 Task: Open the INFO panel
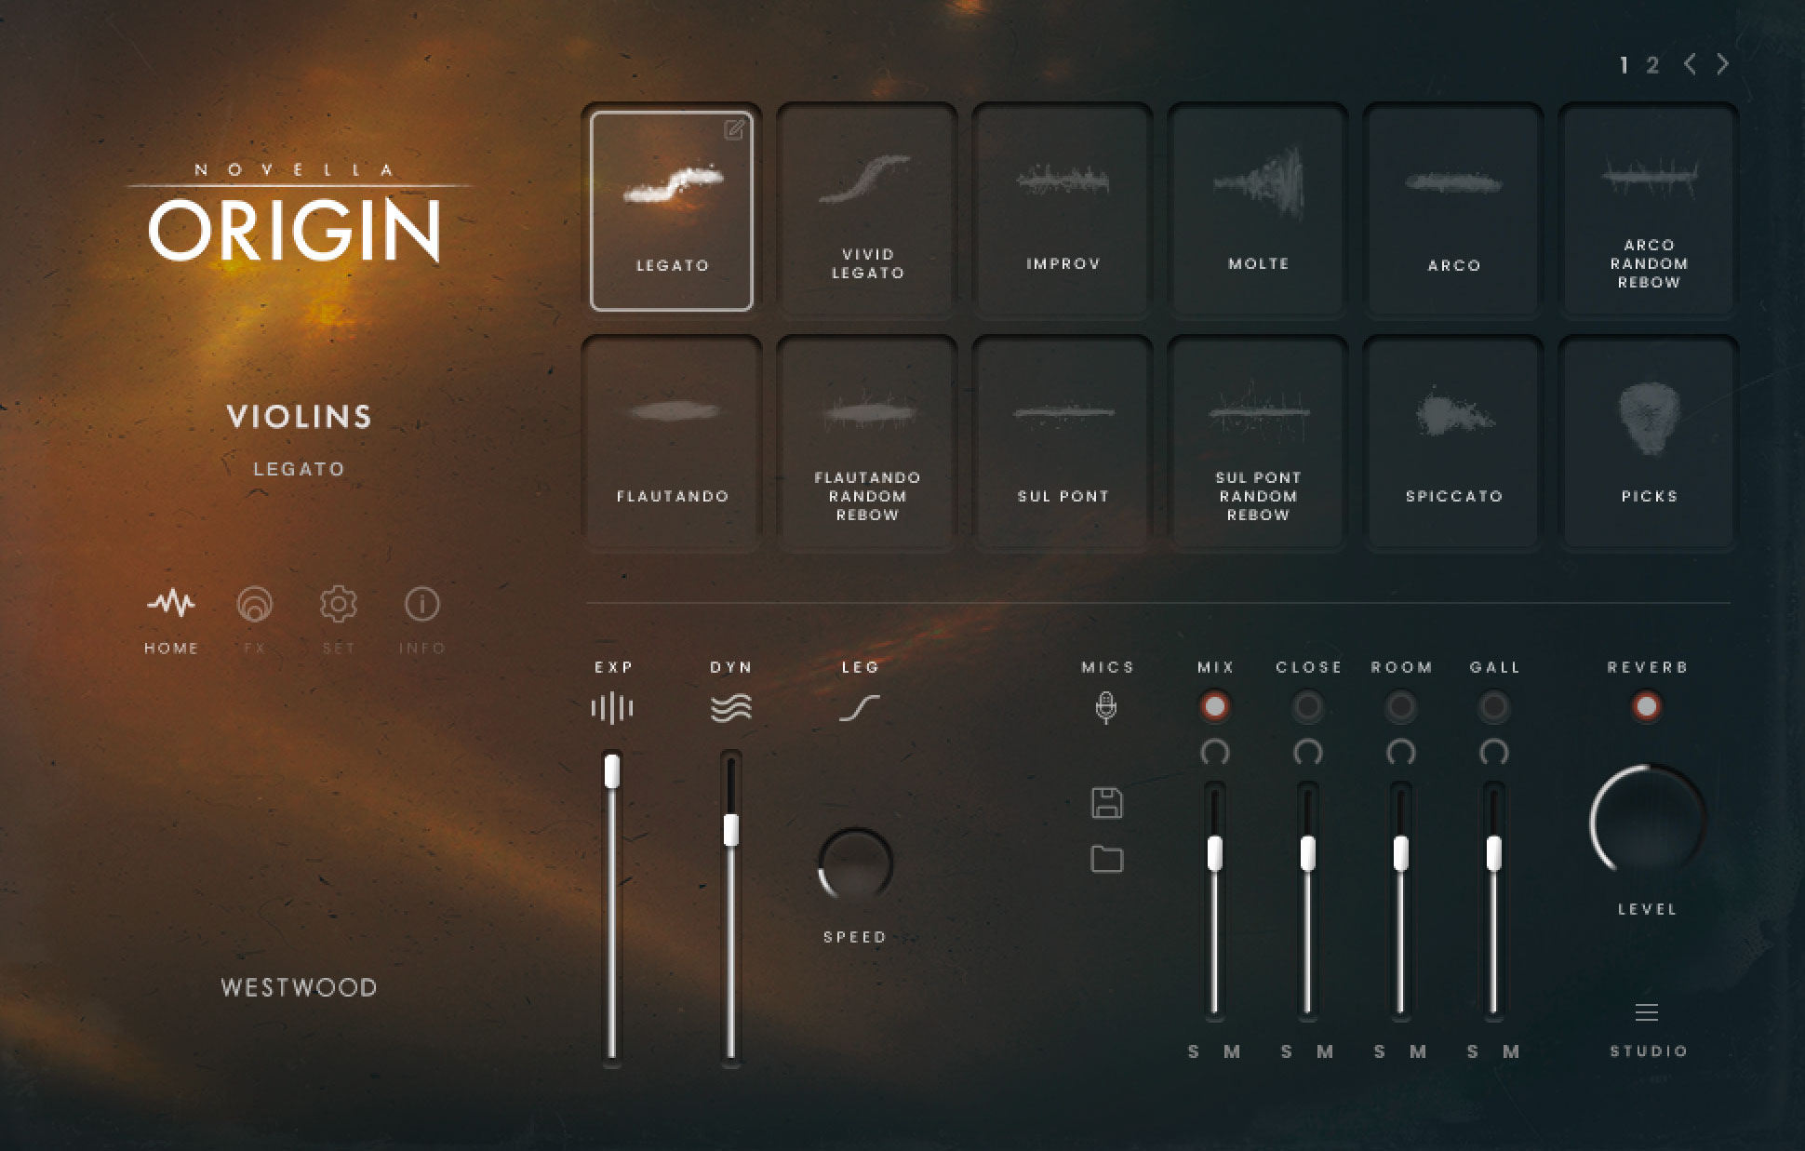coord(421,605)
